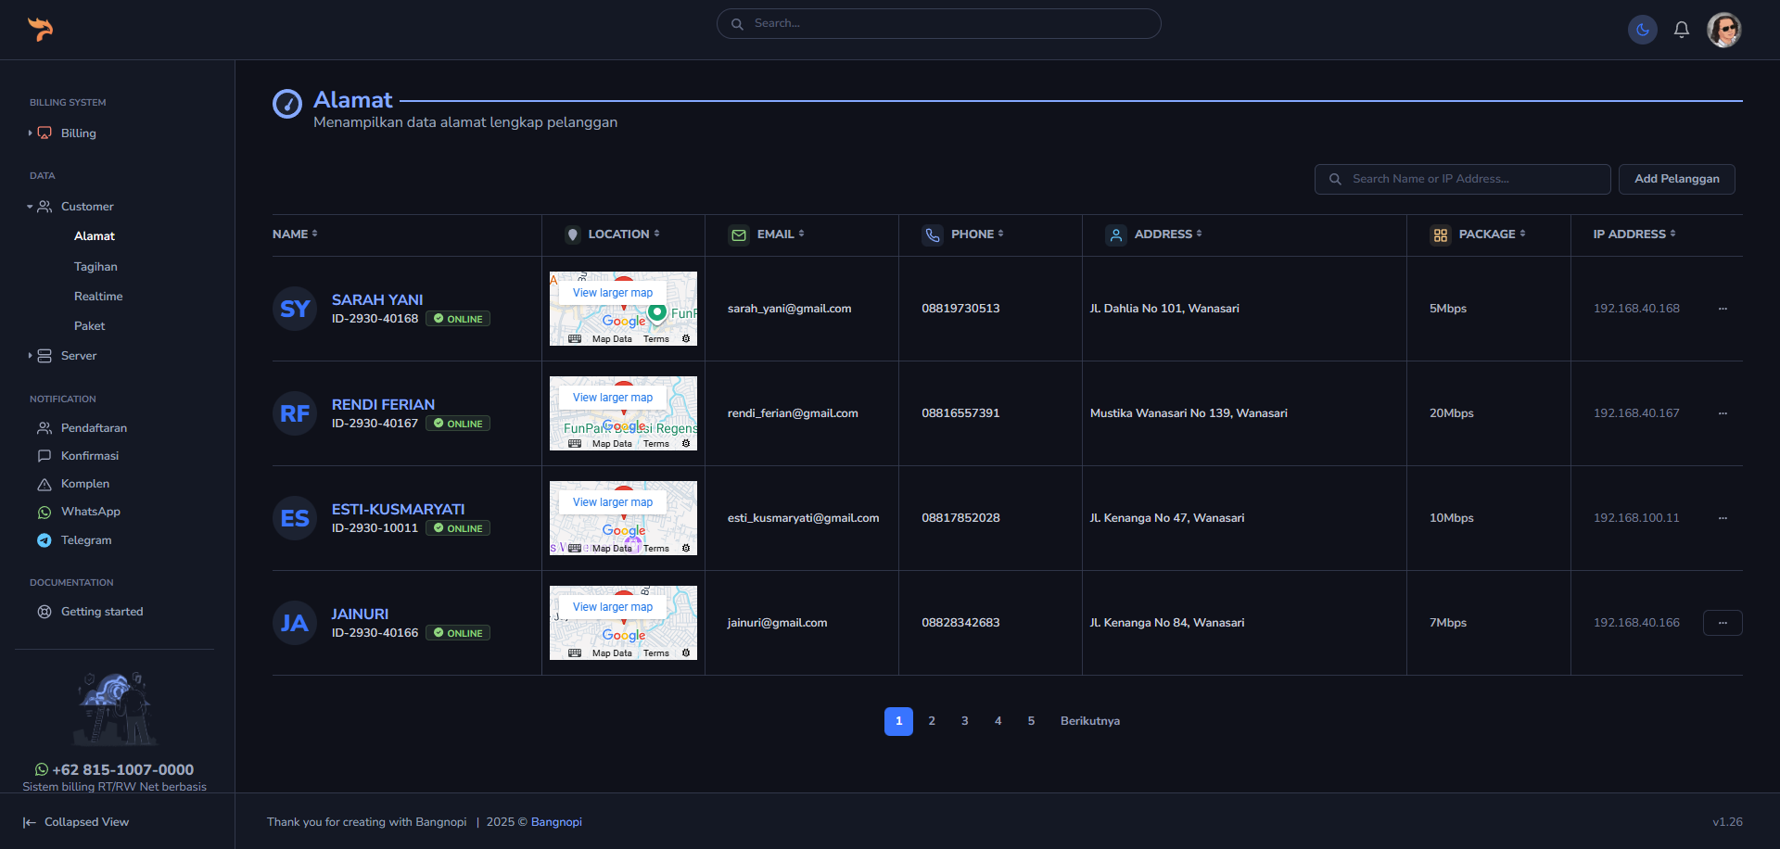Open WhatsApp notification page
The width and height of the screenshot is (1780, 849).
click(90, 512)
